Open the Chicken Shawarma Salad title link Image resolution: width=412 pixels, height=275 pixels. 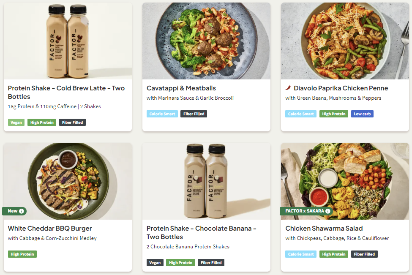(324, 229)
